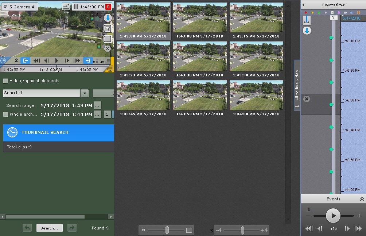Check the Whole archive checkbox
366x236 pixels.
[6, 114]
